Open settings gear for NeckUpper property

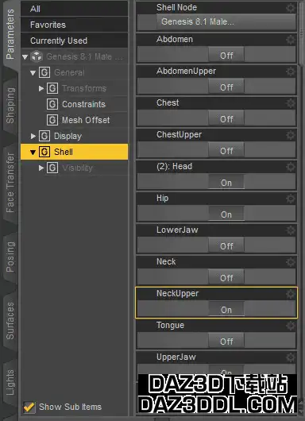pyautogui.click(x=291, y=294)
